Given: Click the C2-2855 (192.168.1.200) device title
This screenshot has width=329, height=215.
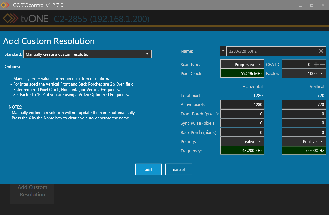Looking at the screenshot, I should pos(102,19).
